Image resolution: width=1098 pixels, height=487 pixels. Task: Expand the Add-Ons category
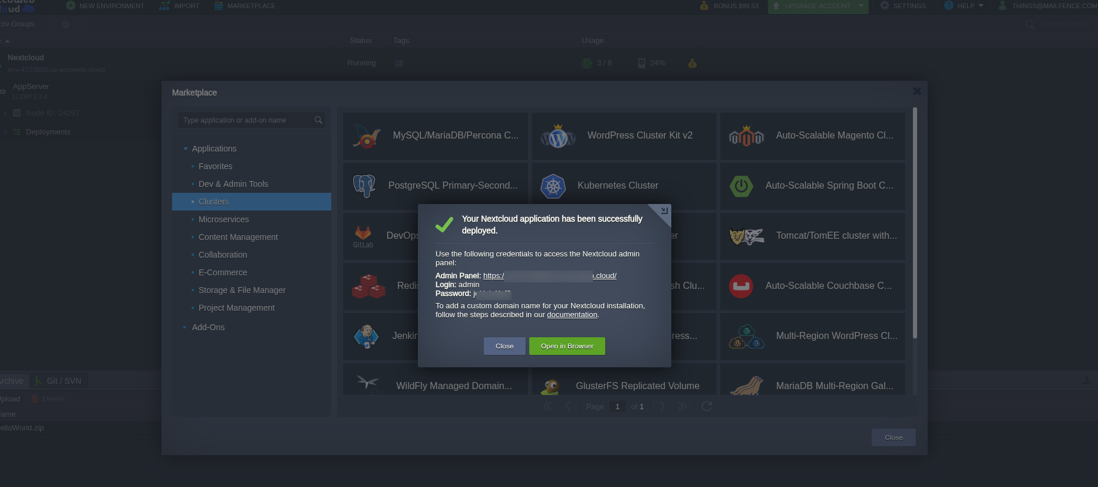pyautogui.click(x=185, y=328)
